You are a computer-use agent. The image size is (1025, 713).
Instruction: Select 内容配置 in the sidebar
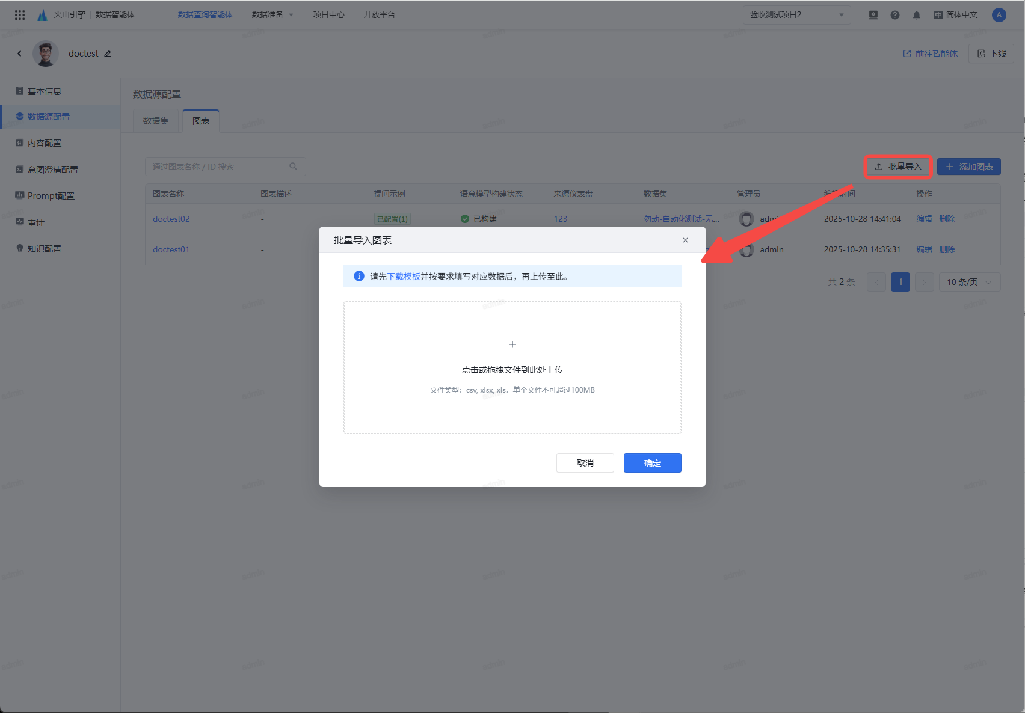pos(44,143)
